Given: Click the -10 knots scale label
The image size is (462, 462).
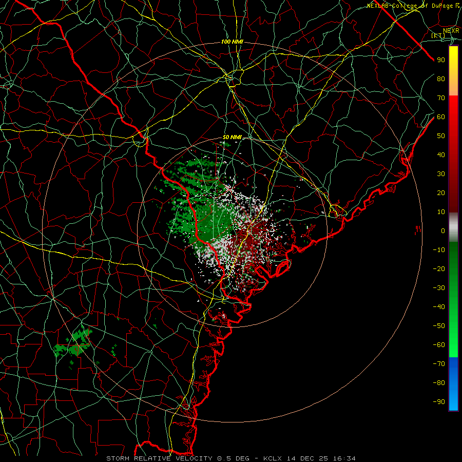Looking at the screenshot, I should click(439, 250).
